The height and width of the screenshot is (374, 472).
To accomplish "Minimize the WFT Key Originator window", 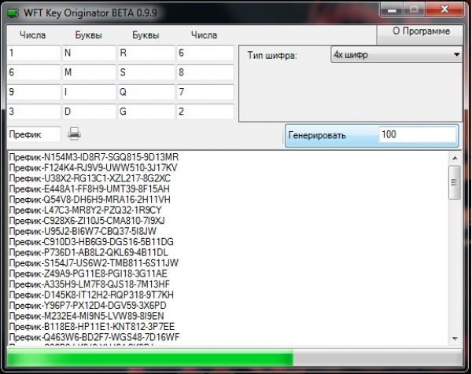I will [x=392, y=10].
